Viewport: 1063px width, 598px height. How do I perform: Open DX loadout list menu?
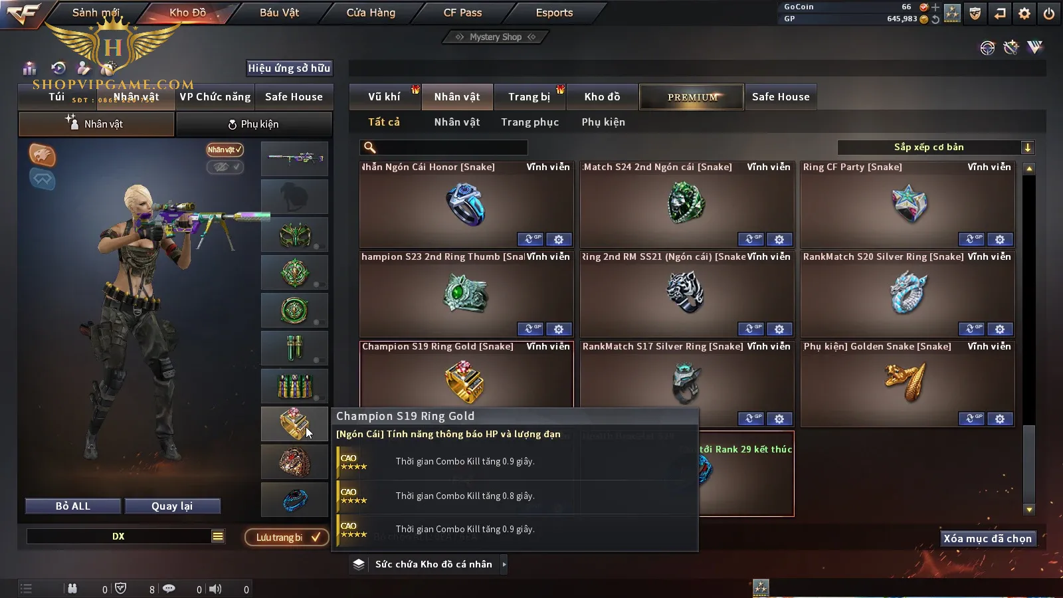coord(218,536)
